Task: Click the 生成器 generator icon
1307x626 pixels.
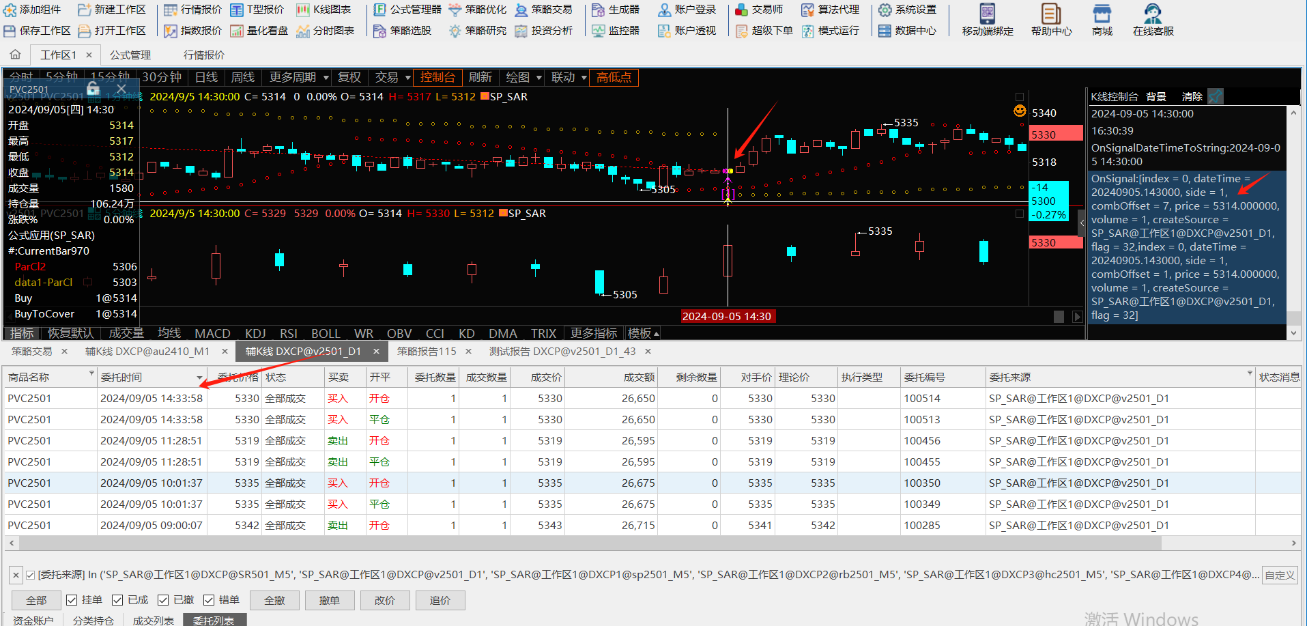Action: pyautogui.click(x=598, y=10)
